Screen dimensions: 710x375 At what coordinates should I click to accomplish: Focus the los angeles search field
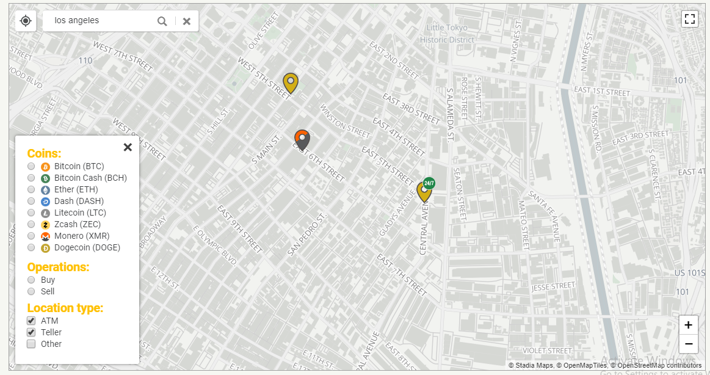point(102,21)
